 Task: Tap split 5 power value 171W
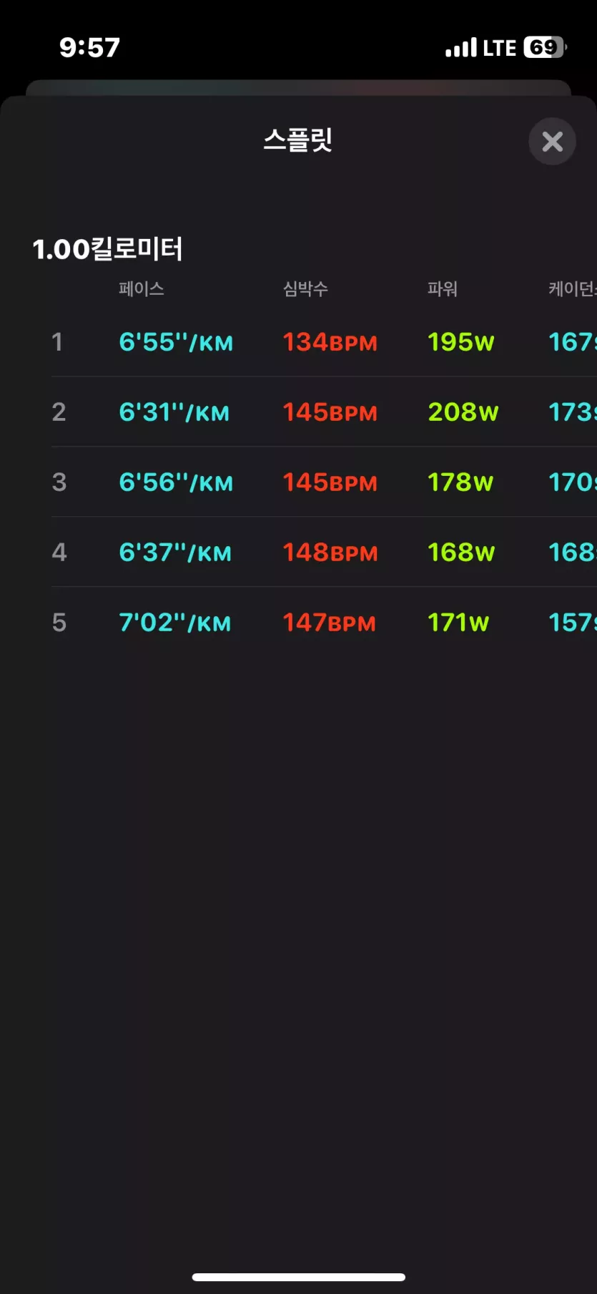458,623
